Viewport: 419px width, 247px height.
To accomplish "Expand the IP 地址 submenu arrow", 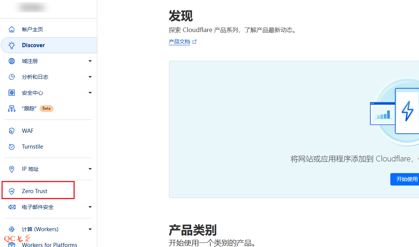I will click(x=90, y=169).
